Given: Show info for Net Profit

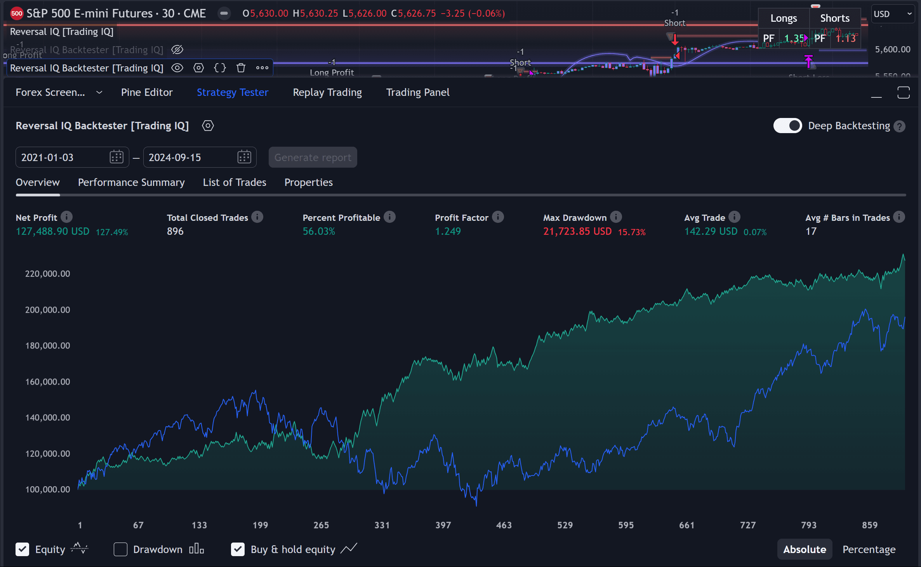Looking at the screenshot, I should [x=66, y=217].
